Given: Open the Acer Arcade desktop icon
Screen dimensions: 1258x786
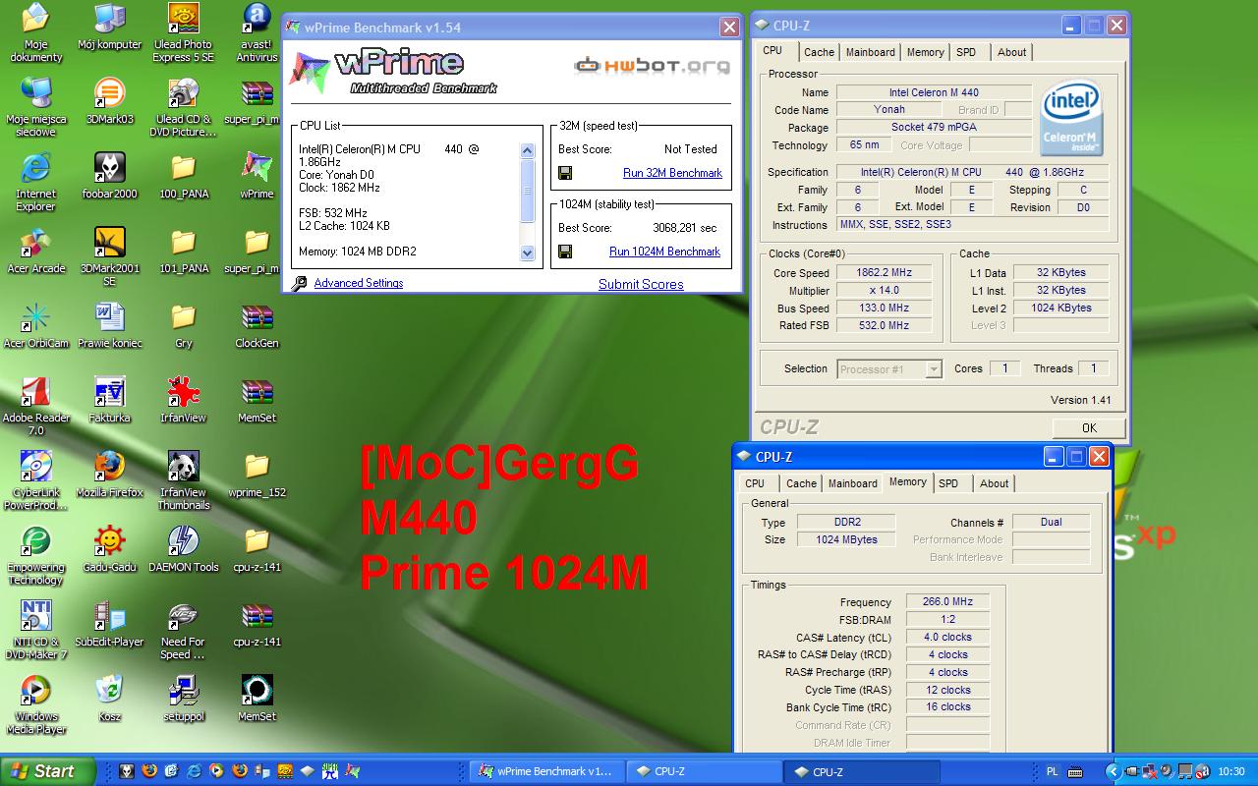Looking at the screenshot, I should click(x=36, y=252).
